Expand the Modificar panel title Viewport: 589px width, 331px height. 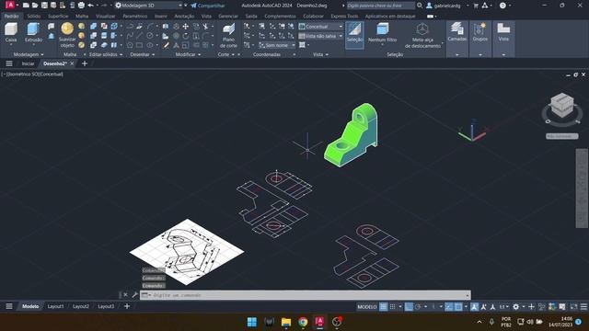[188, 54]
